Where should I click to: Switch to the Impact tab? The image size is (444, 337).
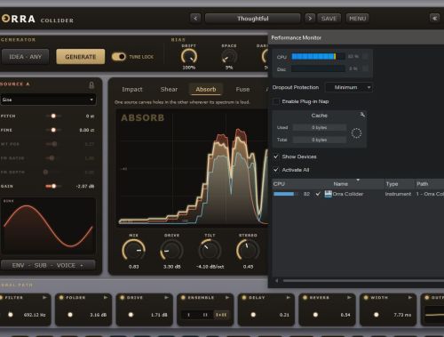132,89
